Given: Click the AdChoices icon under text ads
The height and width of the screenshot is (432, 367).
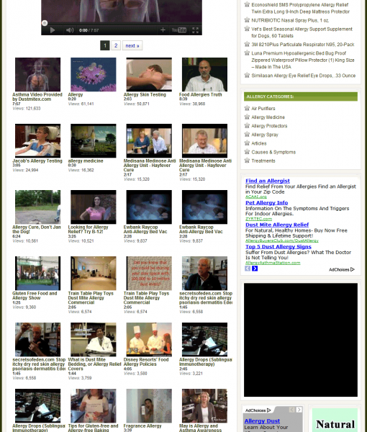Looking at the screenshot, I should 342,269.
